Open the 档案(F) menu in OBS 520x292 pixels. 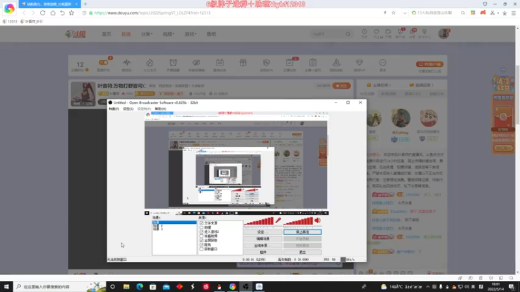114,109
